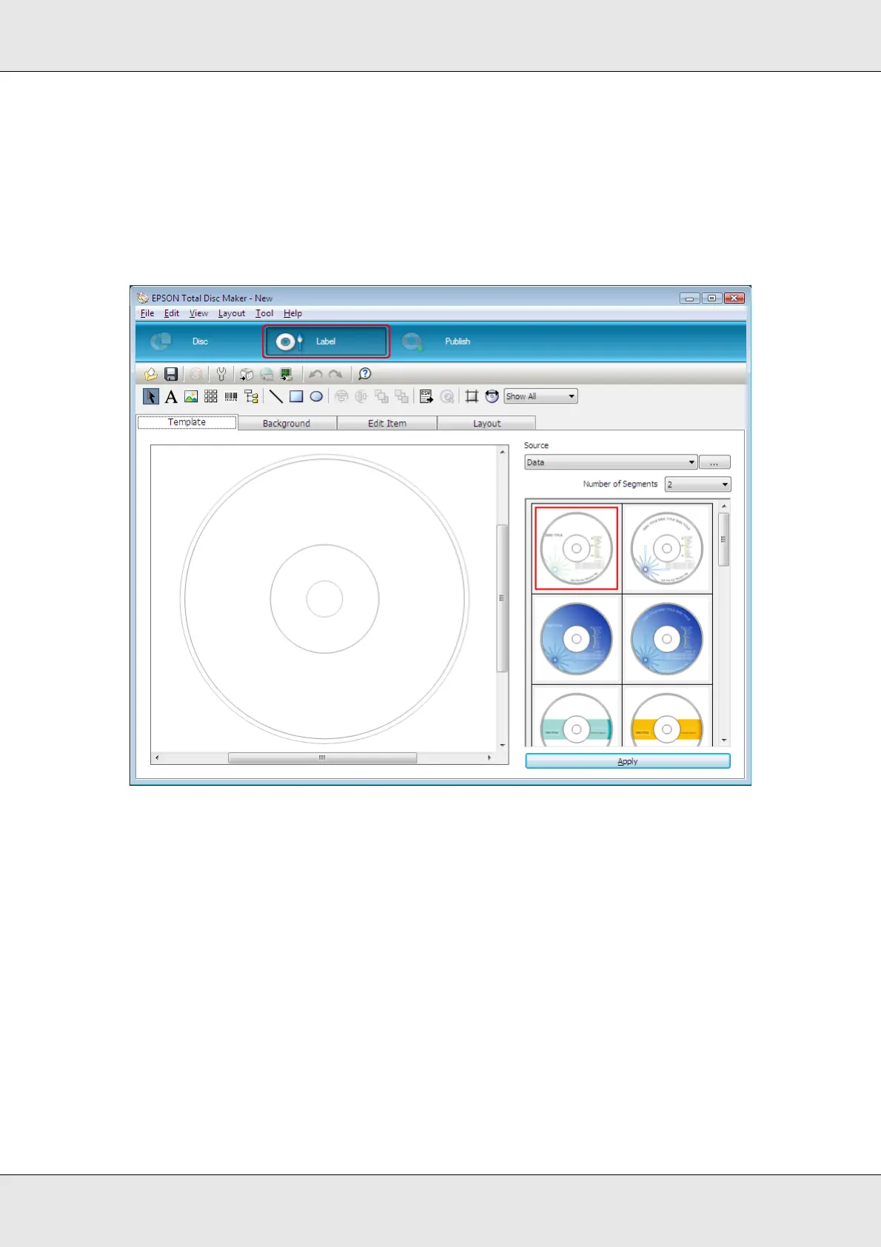Select the blue disc template on the right
The width and height of the screenshot is (881, 1247).
[x=667, y=639]
